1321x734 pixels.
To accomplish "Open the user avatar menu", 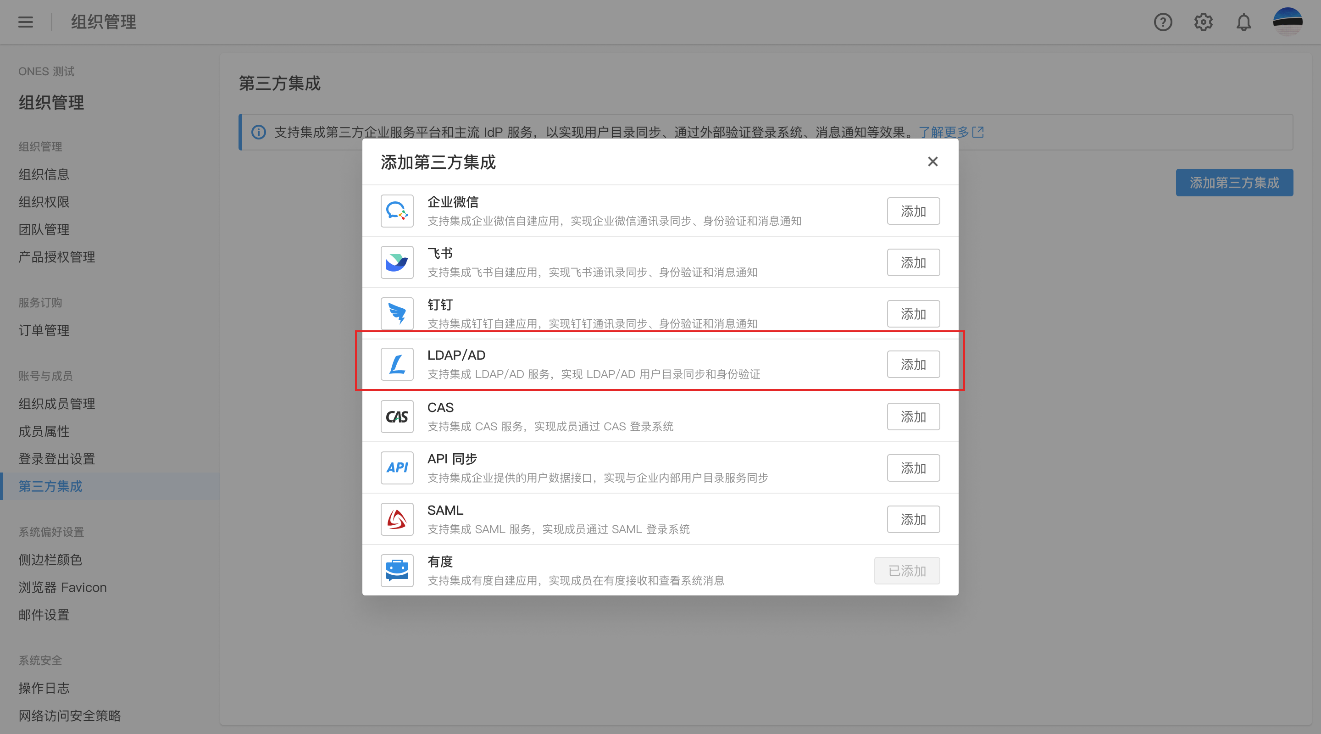I will pyautogui.click(x=1288, y=22).
